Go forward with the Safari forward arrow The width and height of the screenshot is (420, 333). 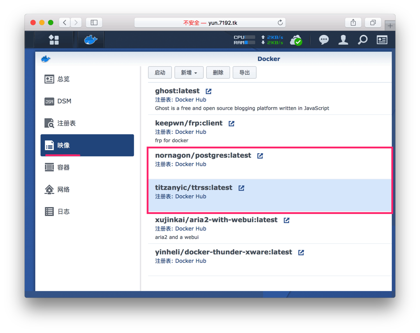tap(76, 22)
